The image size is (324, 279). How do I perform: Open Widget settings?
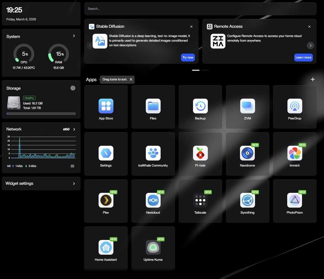[x=41, y=183]
